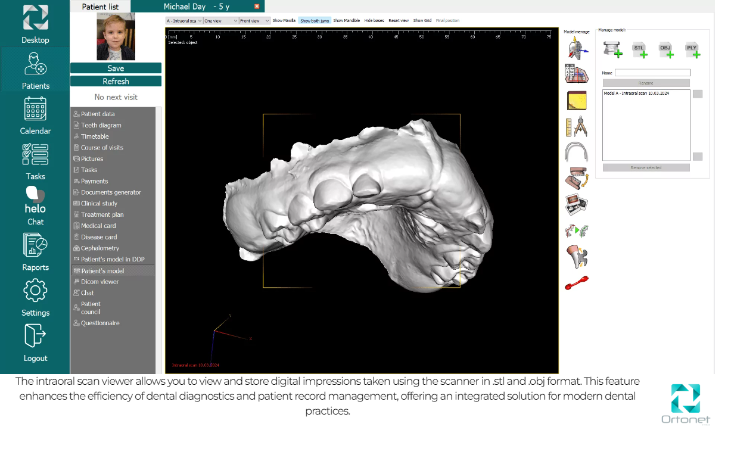Image resolution: width=731 pixels, height=461 pixels.
Task: Open the patient photos stack icon
Action: click(x=576, y=205)
